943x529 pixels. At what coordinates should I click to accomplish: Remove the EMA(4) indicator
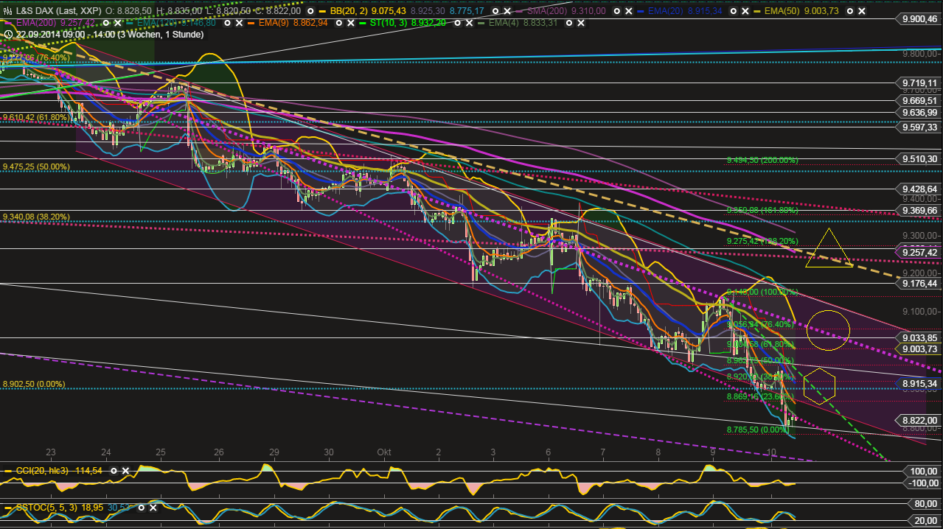click(581, 23)
